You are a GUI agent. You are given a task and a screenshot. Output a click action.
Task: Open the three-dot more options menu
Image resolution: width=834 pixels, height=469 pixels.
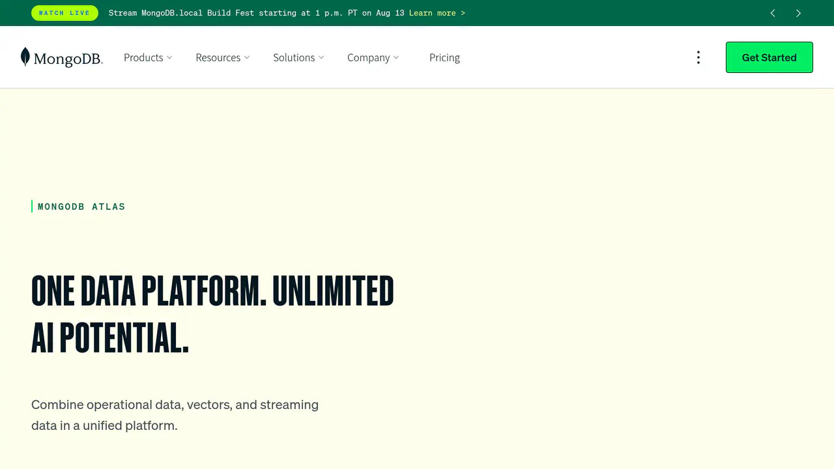pos(698,57)
